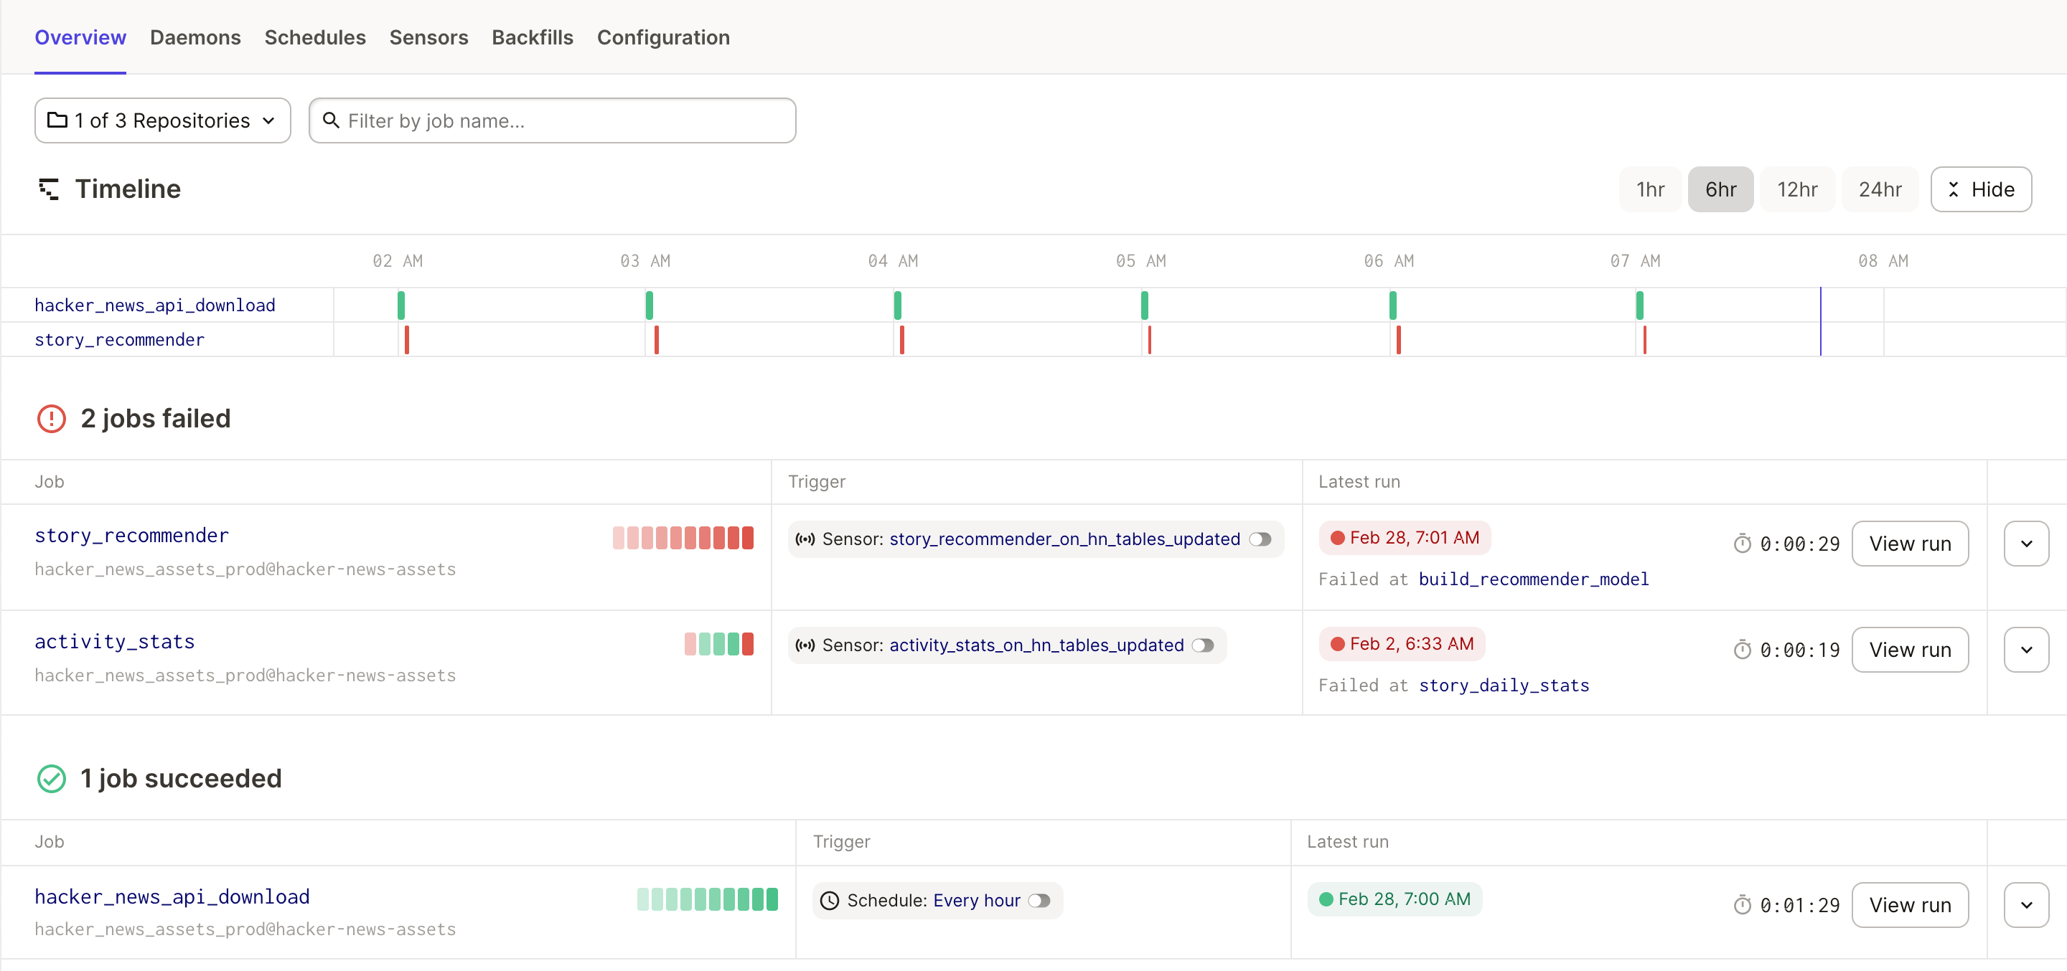This screenshot has width=2067, height=971.
Task: Select the 12hr timeline range
Action: 1797,189
